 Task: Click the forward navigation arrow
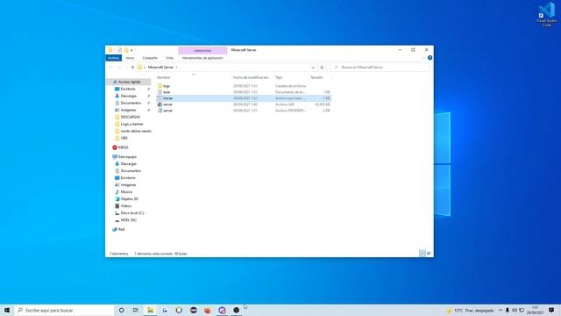(x=120, y=68)
